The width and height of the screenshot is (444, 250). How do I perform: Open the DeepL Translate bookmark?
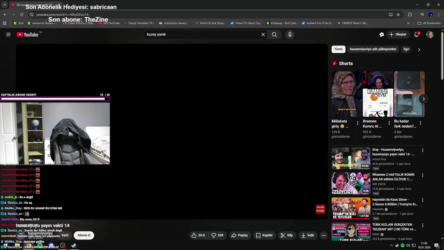pos(138,23)
